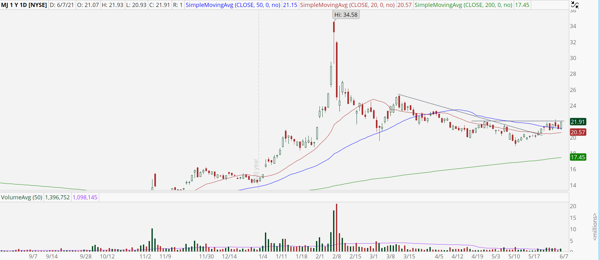Click the 24 price axis label
The image size is (599, 260).
pyautogui.click(x=573, y=106)
